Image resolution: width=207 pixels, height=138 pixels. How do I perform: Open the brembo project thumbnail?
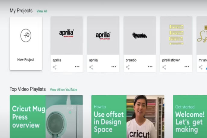(140, 35)
